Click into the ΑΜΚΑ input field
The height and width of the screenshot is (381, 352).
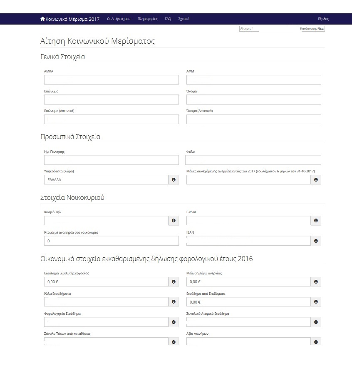(111, 80)
